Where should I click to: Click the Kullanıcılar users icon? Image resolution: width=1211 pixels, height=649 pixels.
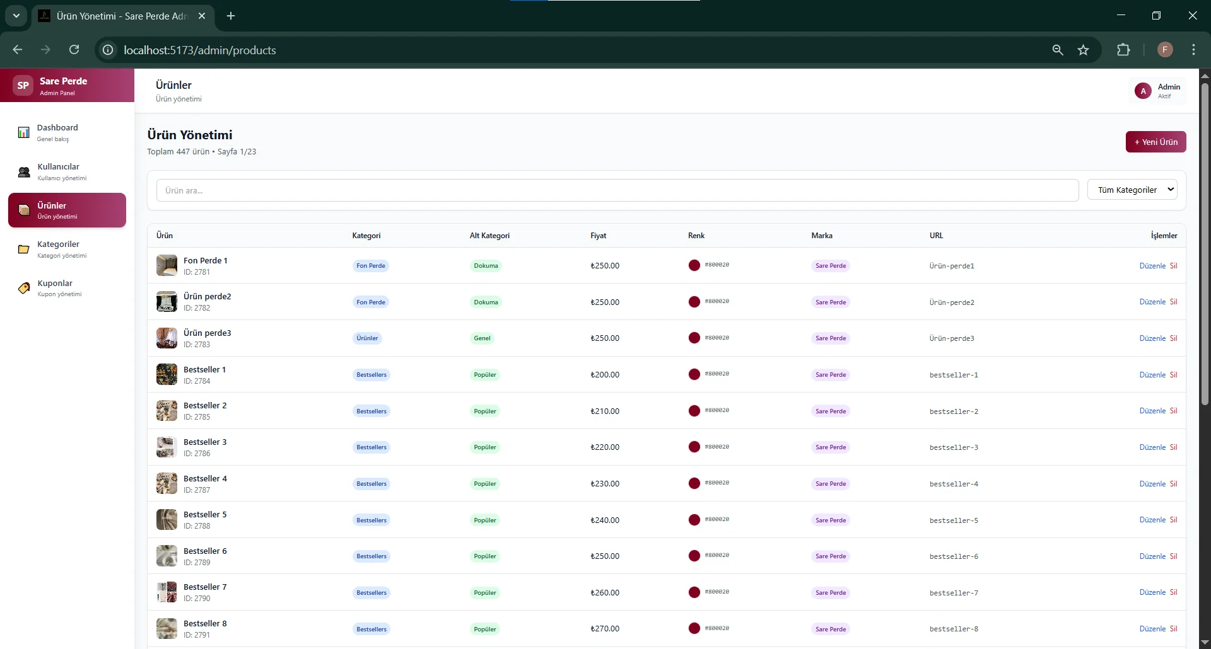(x=24, y=172)
